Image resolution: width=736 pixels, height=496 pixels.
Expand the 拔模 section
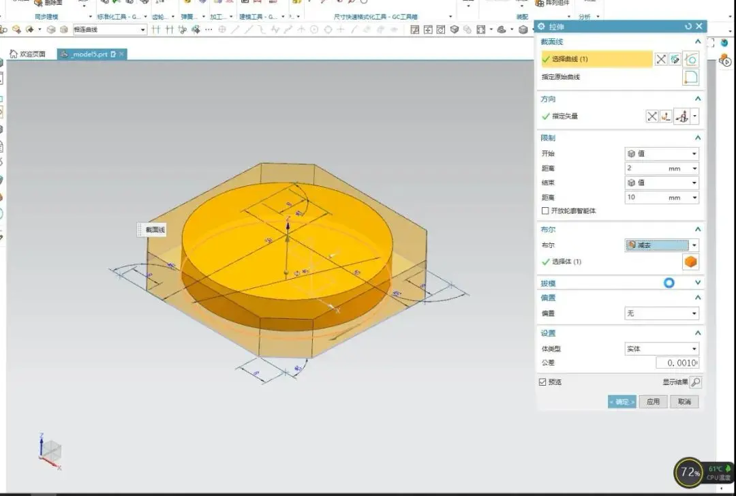(698, 283)
